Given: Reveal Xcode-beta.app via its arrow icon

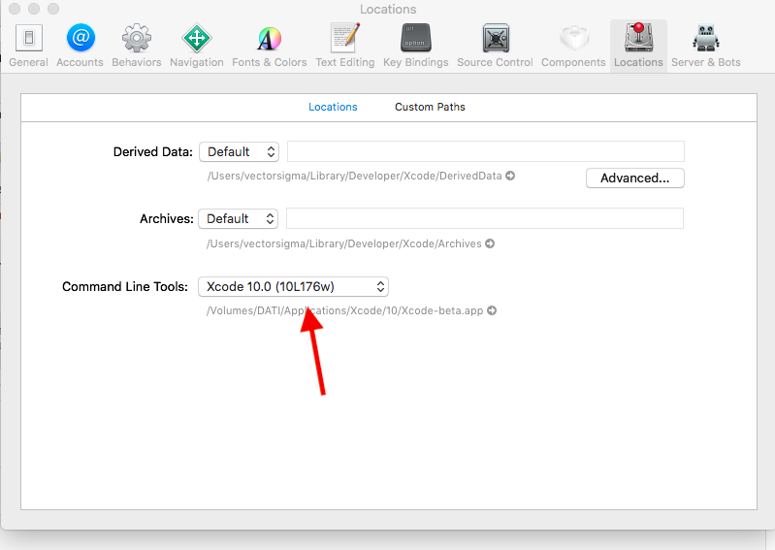Looking at the screenshot, I should pos(492,310).
